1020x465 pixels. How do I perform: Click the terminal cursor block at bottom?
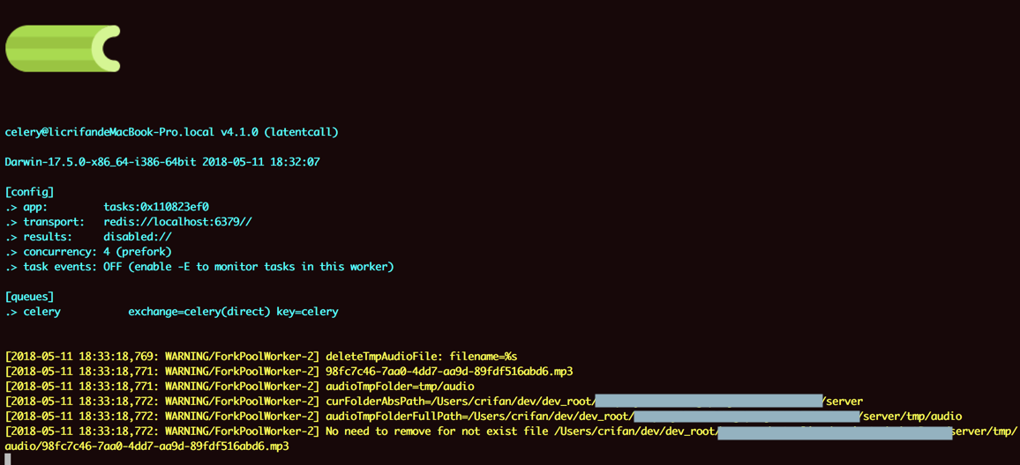8,460
